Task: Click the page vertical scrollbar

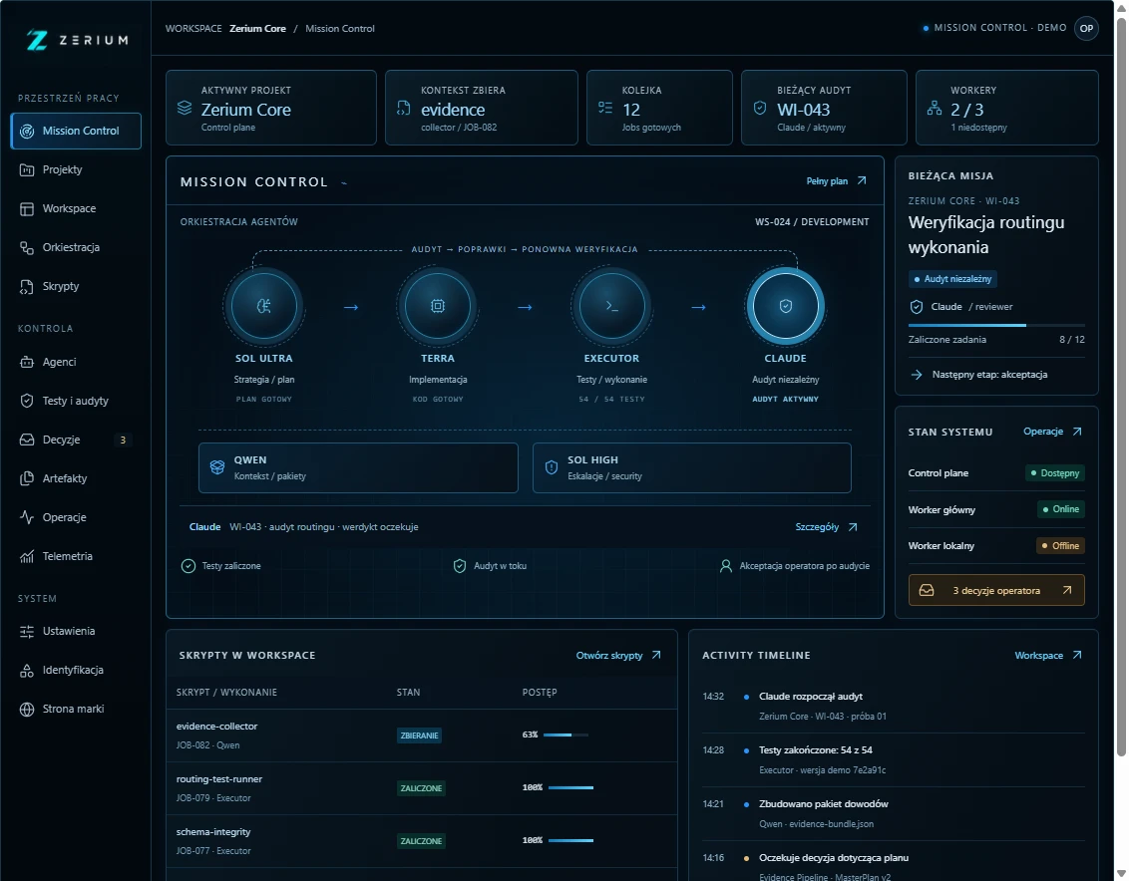Action: (x=1121, y=389)
